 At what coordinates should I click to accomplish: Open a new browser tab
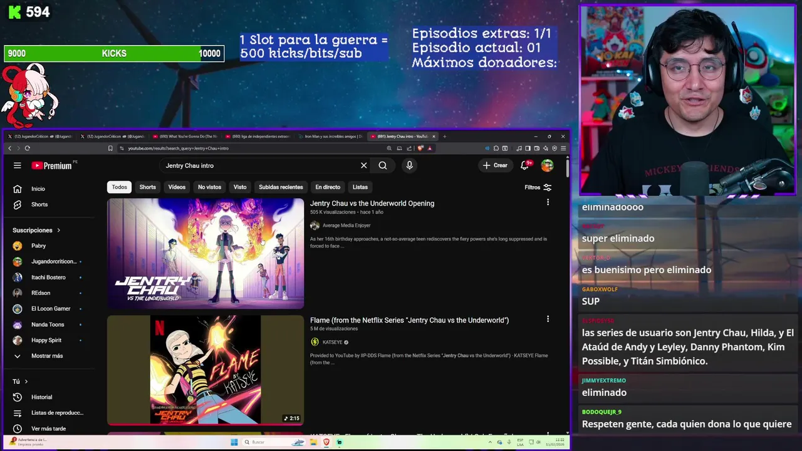coord(444,136)
